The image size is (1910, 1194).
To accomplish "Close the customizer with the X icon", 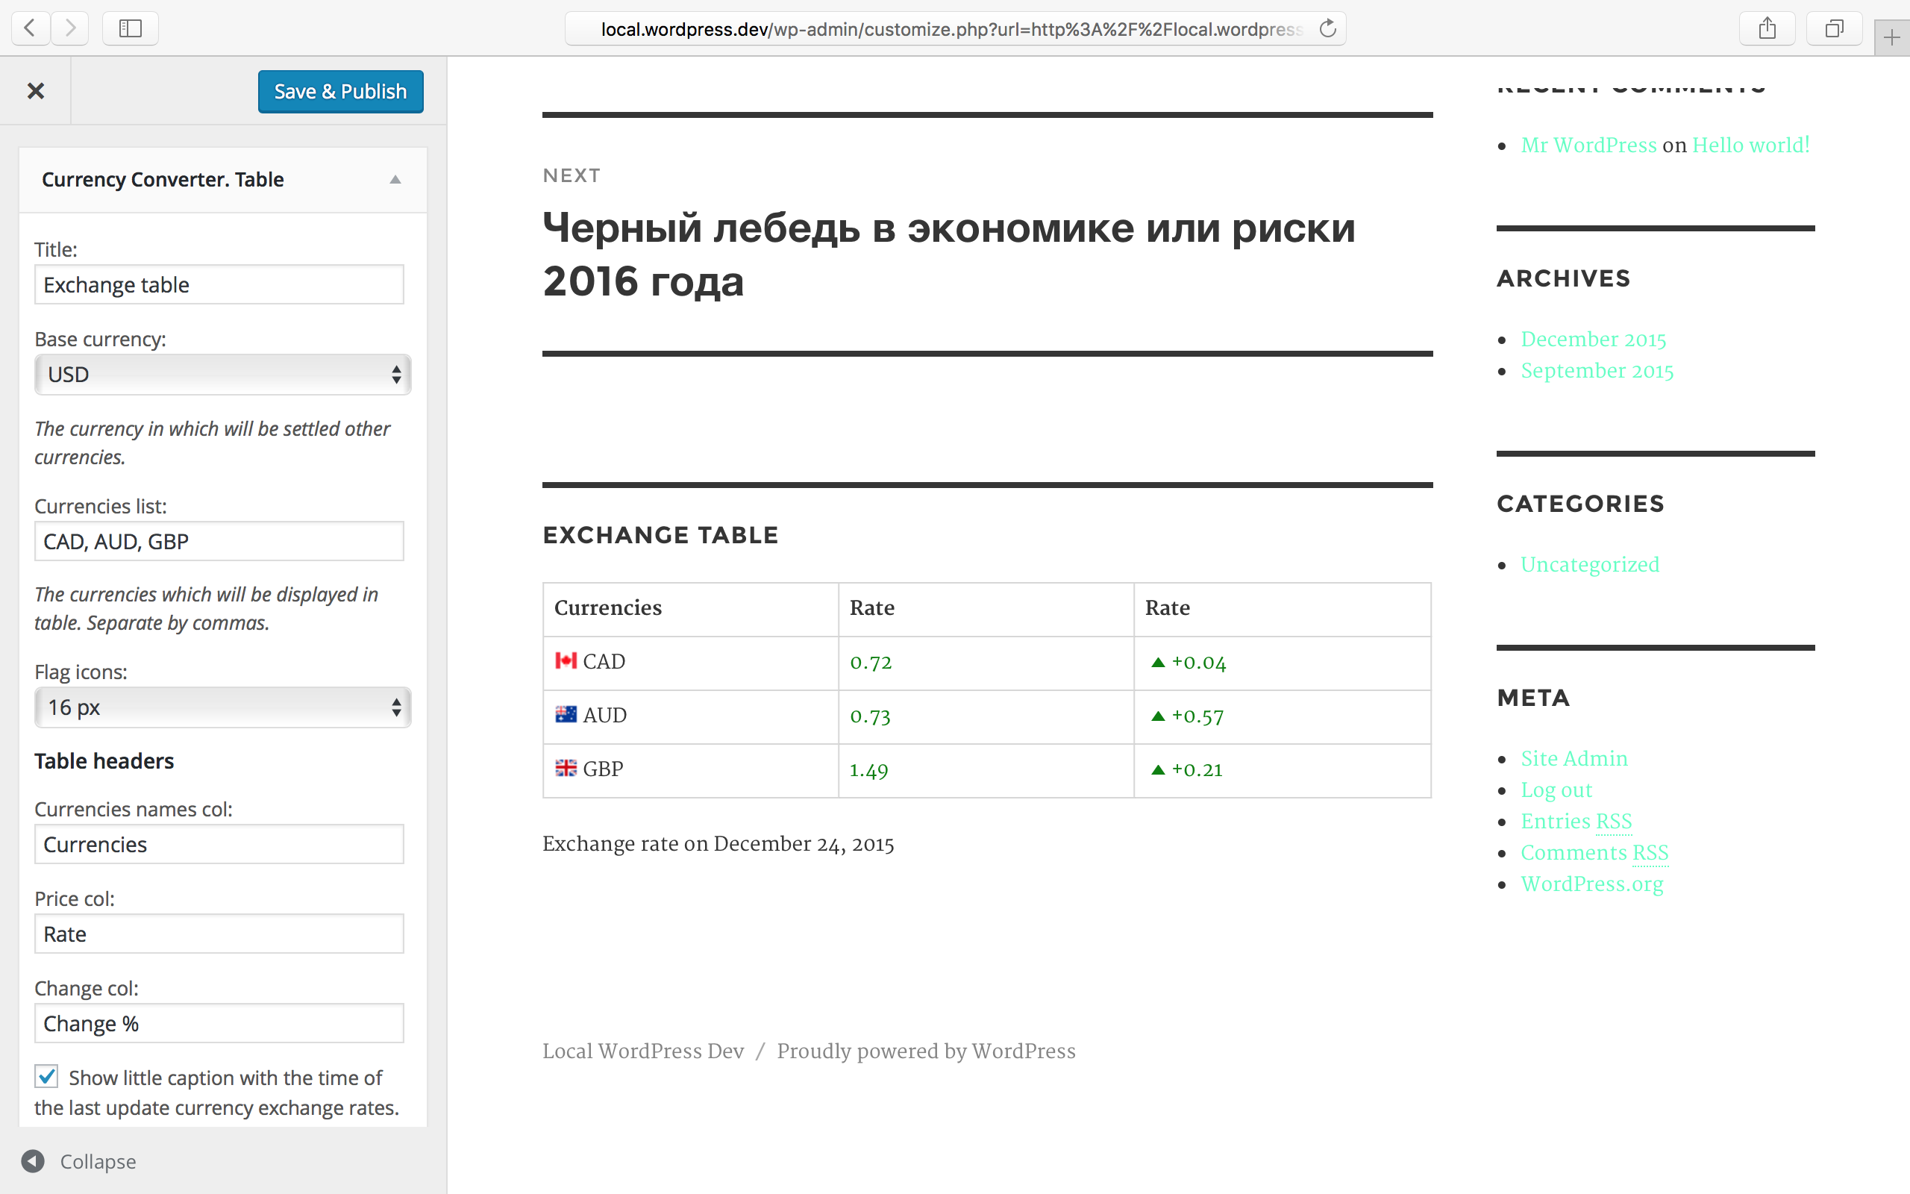I will (36, 91).
